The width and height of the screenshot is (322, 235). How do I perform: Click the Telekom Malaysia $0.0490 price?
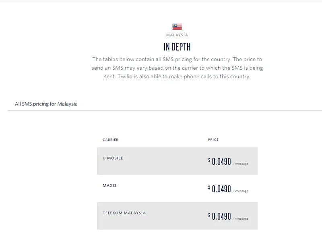coord(221,216)
